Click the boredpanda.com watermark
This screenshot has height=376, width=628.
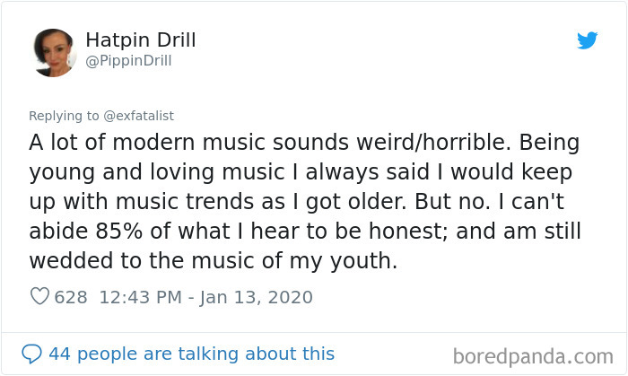coord(533,357)
